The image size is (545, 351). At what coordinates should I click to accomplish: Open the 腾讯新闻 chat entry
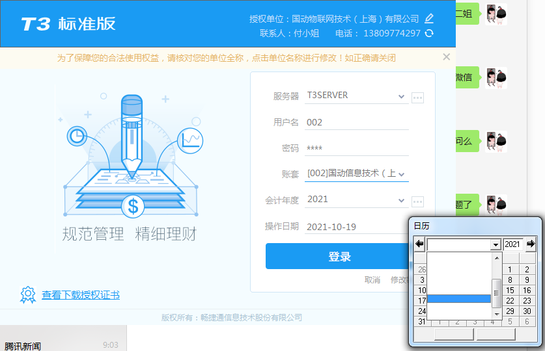pyautogui.click(x=63, y=338)
